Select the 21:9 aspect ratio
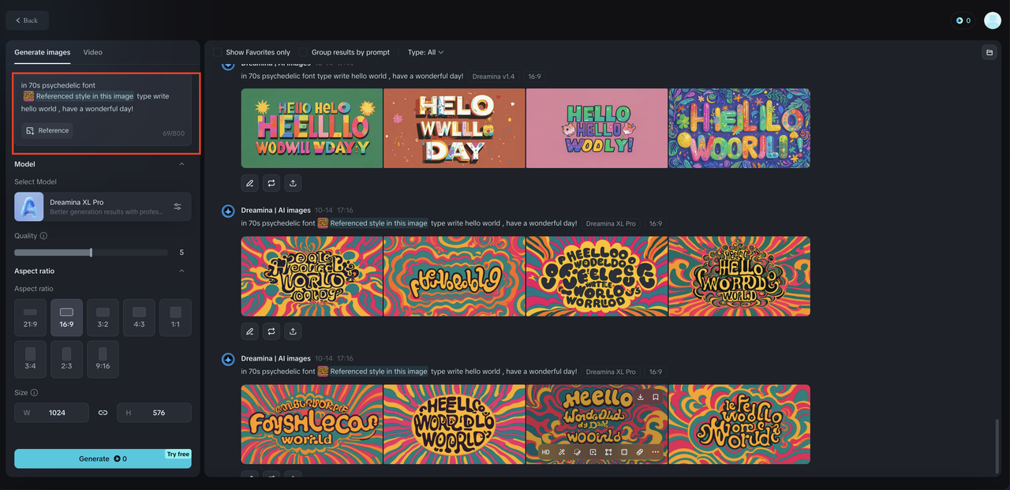1010x490 pixels. (30, 318)
